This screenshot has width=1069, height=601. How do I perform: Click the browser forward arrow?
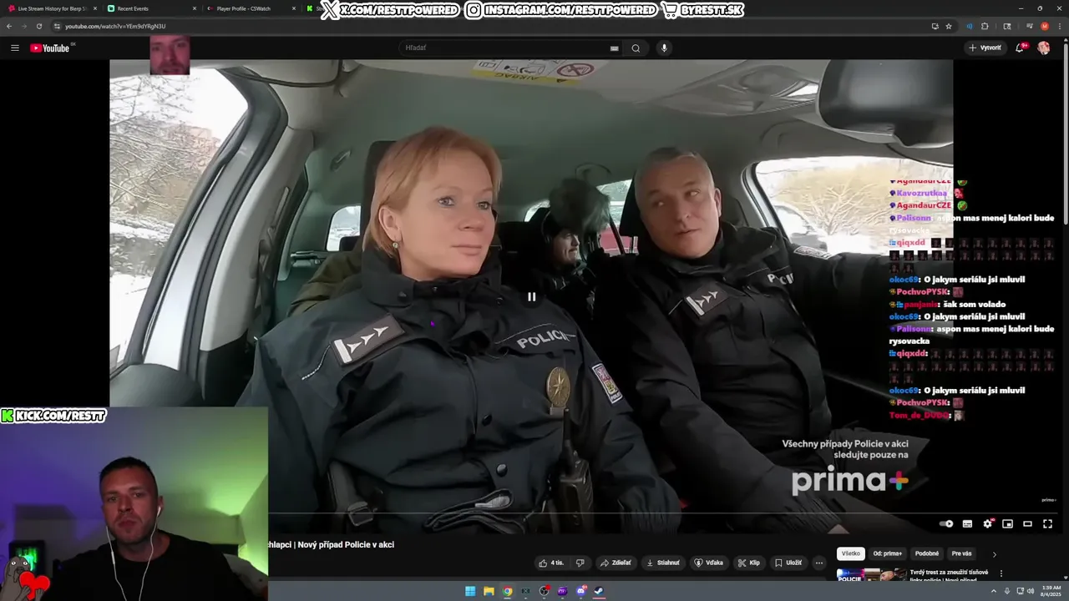[23, 26]
